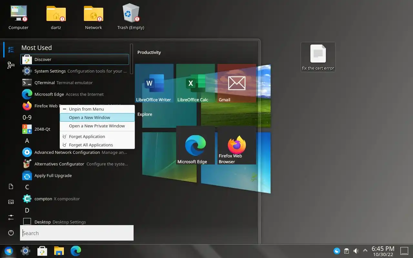Open Documents from the menu sidebar
The height and width of the screenshot is (258, 413).
coord(11,186)
